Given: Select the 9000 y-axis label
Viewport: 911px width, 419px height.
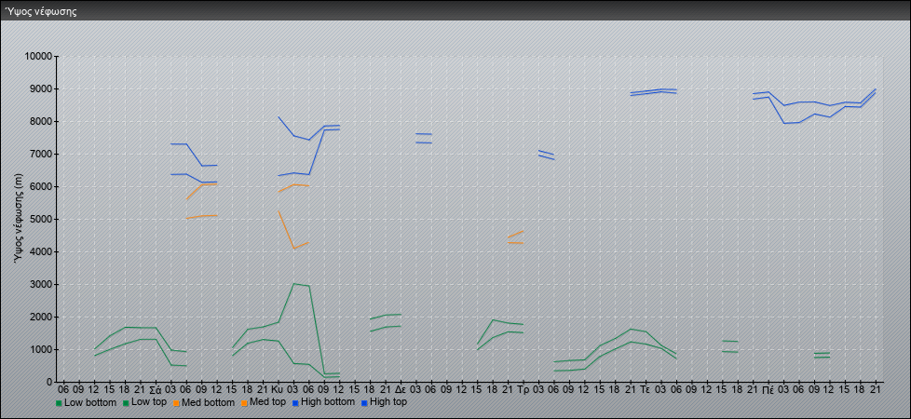Looking at the screenshot, I should point(41,88).
